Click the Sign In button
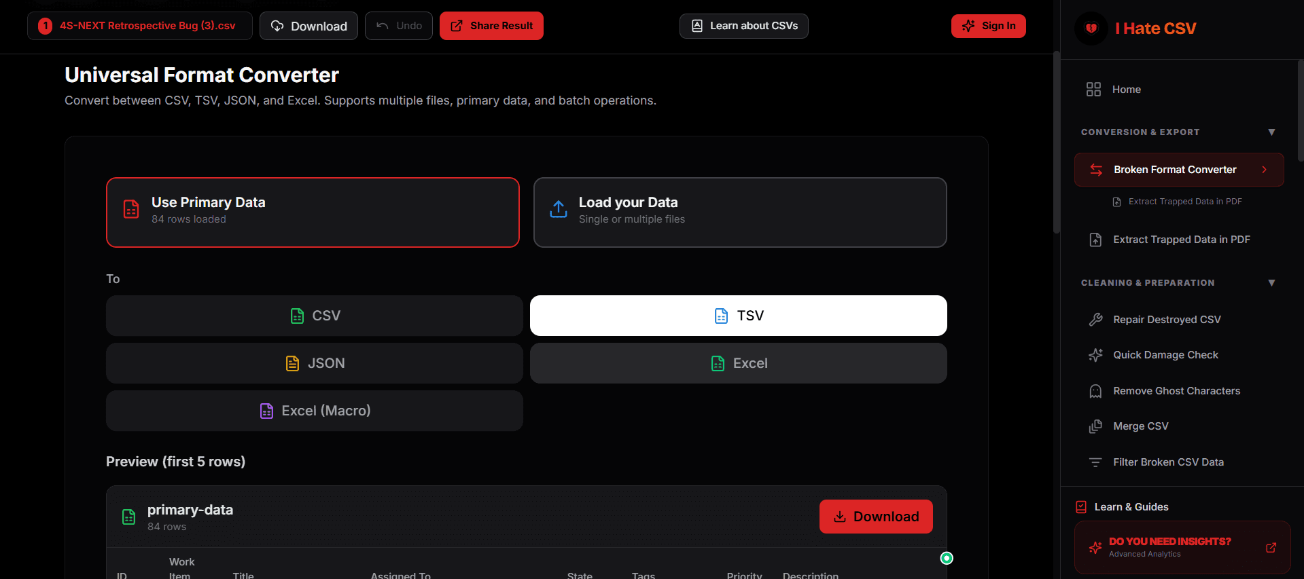1304x579 pixels. (x=989, y=26)
